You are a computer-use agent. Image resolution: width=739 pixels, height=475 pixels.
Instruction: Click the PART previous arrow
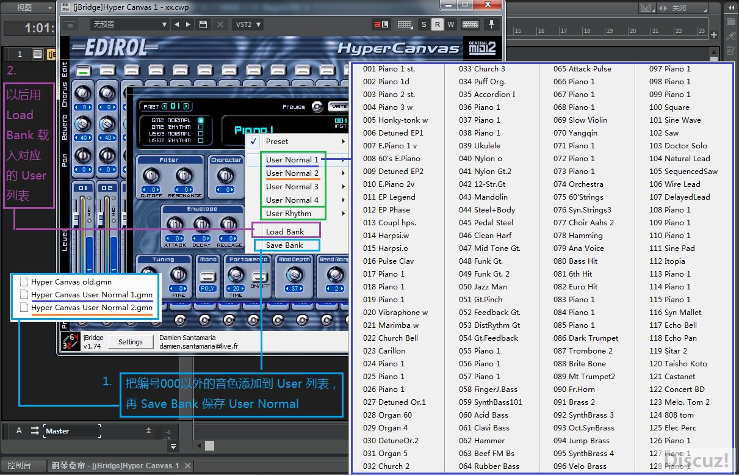click(x=165, y=106)
